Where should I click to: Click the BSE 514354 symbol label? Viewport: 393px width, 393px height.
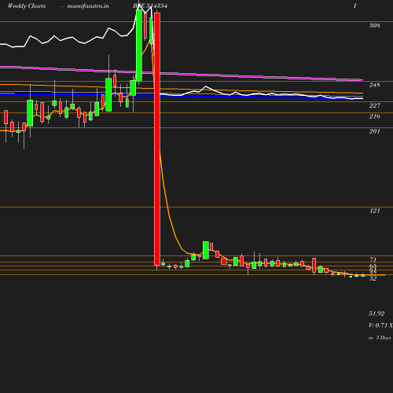150,6
